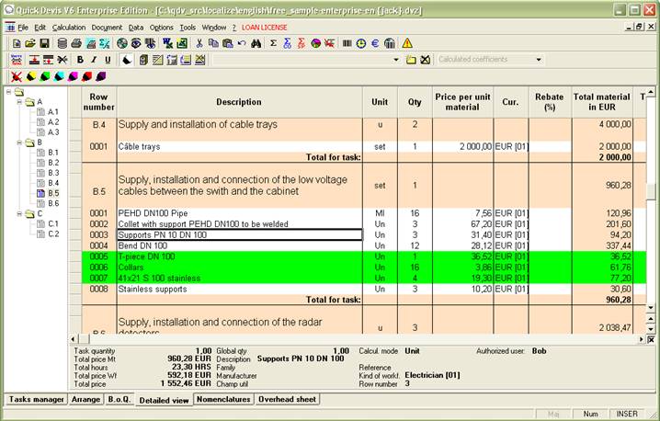This screenshot has height=421, width=660.
Task: Open the Options menu
Action: 161,28
